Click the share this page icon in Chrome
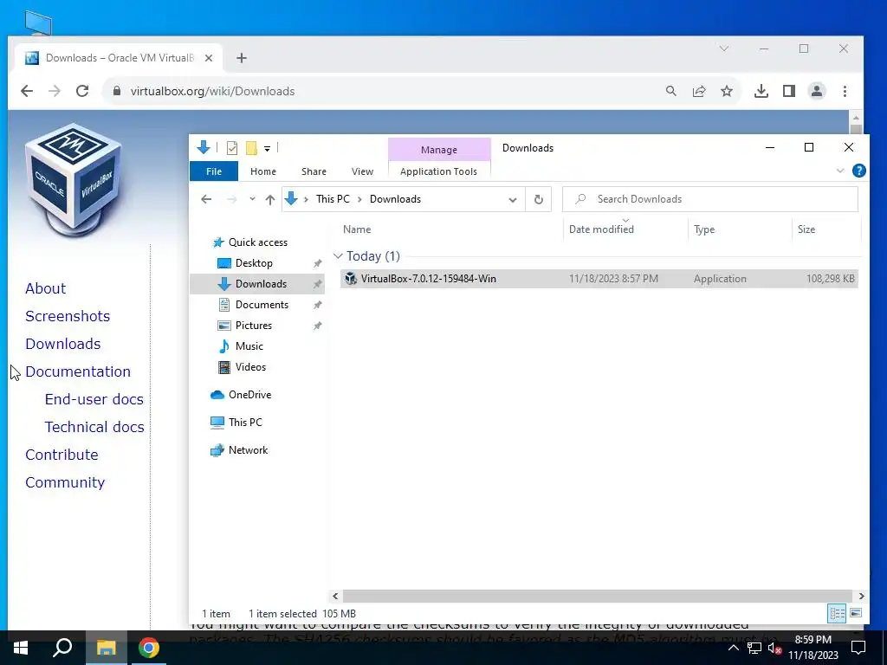887x665 pixels. pyautogui.click(x=699, y=91)
